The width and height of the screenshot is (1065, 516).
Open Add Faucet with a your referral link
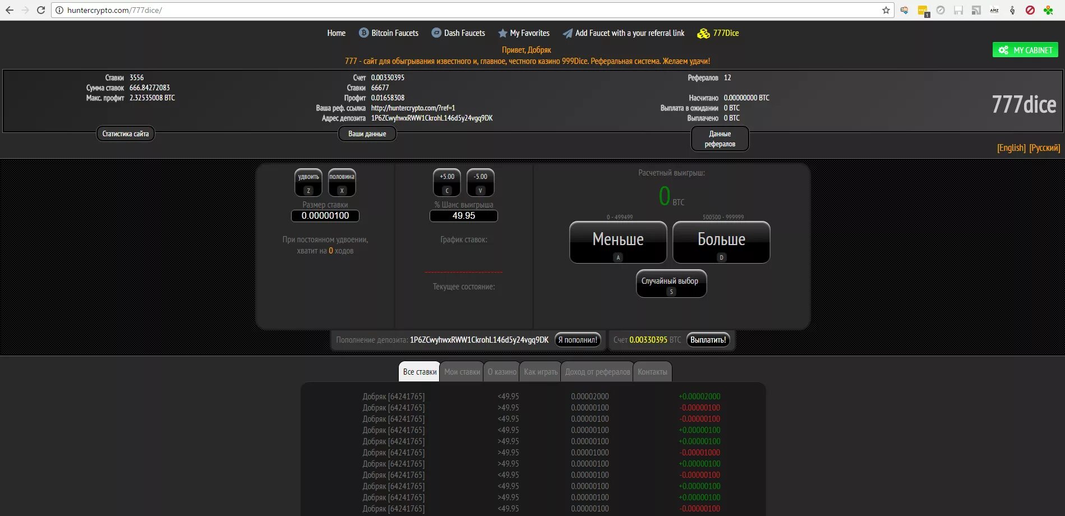pos(630,33)
